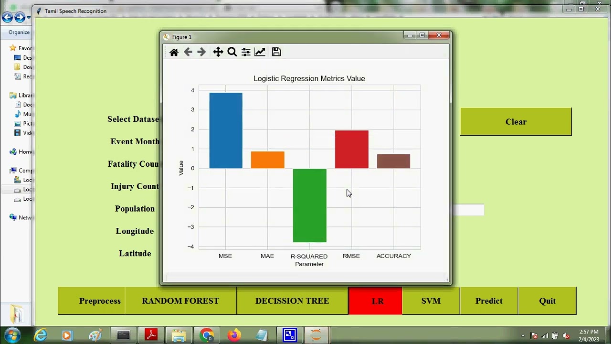Select Recent Places in the Explorer sidebar
Screen dimensions: 611x344
point(23,76)
